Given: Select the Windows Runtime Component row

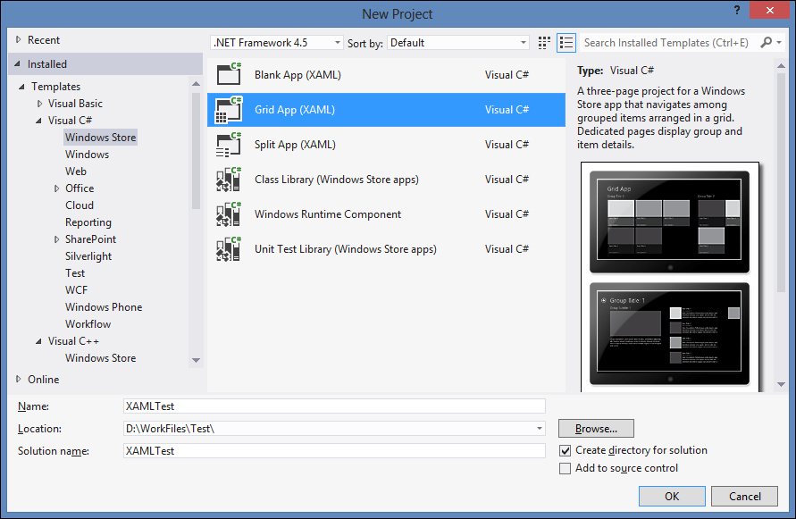Looking at the screenshot, I should tap(386, 214).
